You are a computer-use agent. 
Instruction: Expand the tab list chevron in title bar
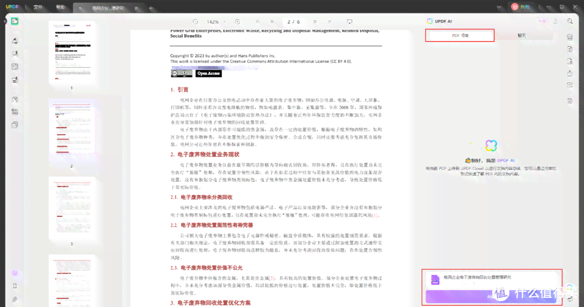[x=499, y=7]
